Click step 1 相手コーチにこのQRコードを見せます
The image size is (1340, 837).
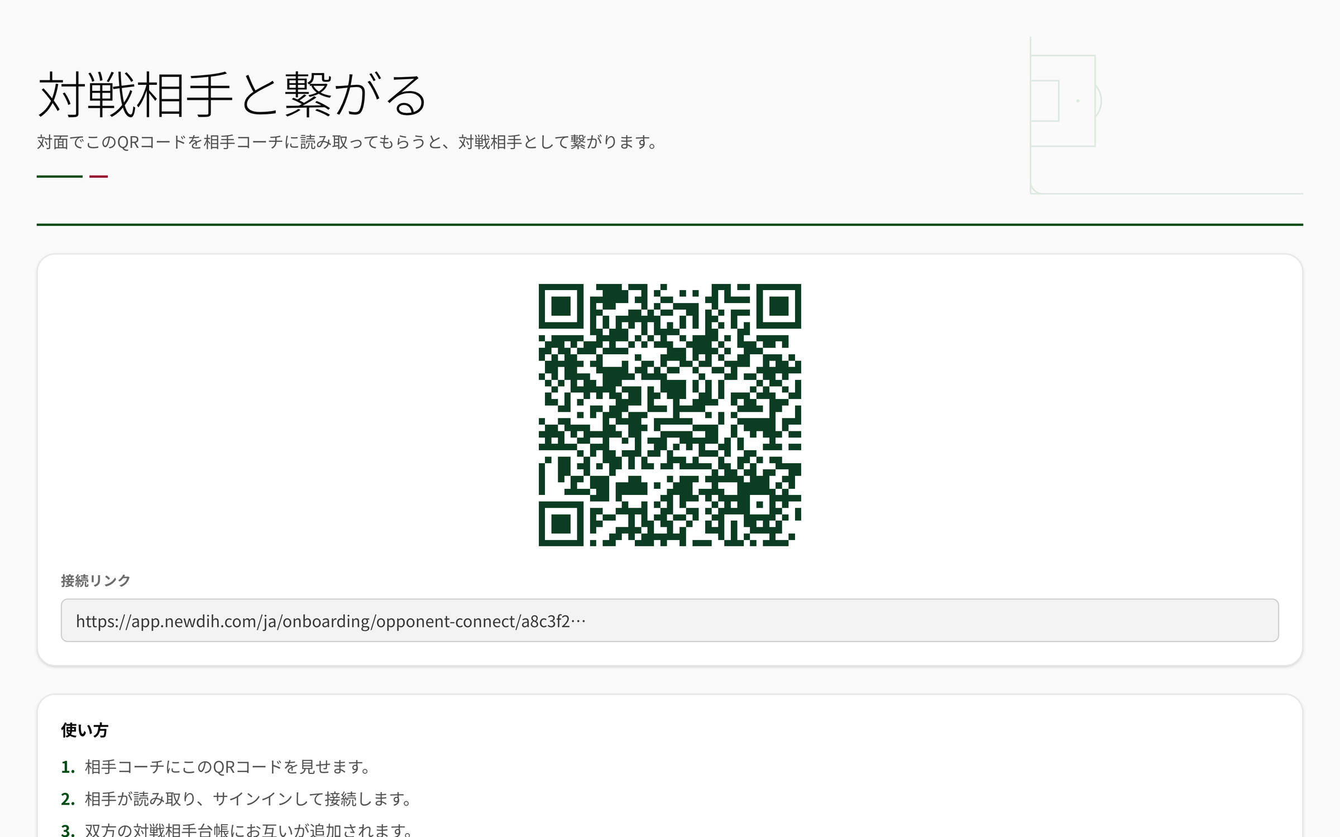pos(228,767)
